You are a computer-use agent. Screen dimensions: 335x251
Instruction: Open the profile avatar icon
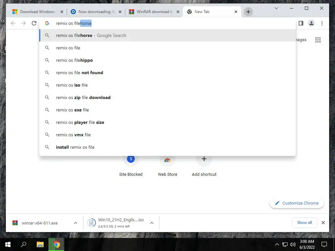tap(311, 23)
